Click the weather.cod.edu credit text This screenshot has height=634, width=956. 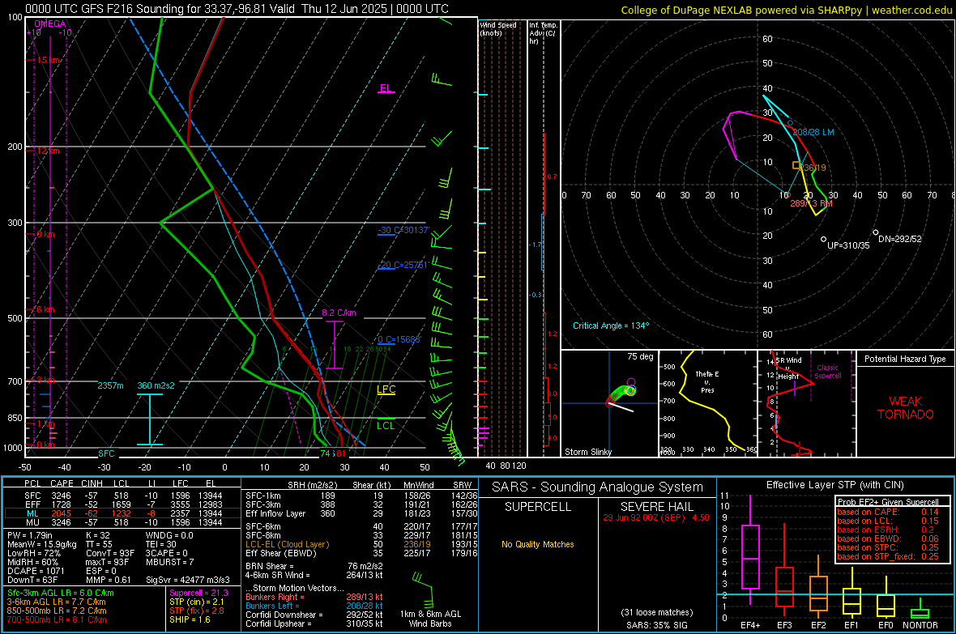[x=786, y=10]
